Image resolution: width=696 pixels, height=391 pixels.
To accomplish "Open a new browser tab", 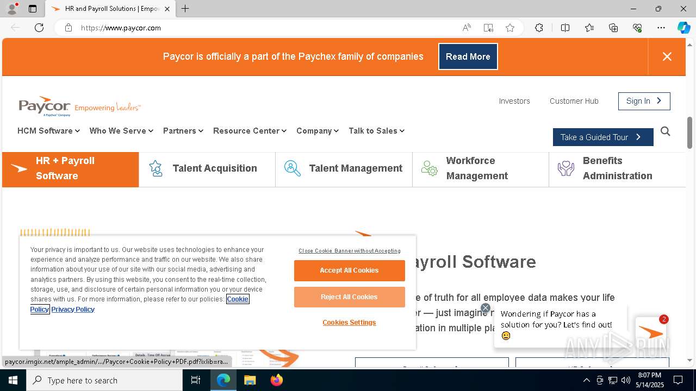I will (185, 9).
